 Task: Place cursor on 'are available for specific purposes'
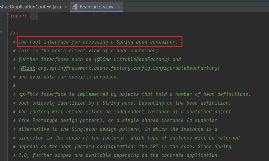click(x=68, y=77)
